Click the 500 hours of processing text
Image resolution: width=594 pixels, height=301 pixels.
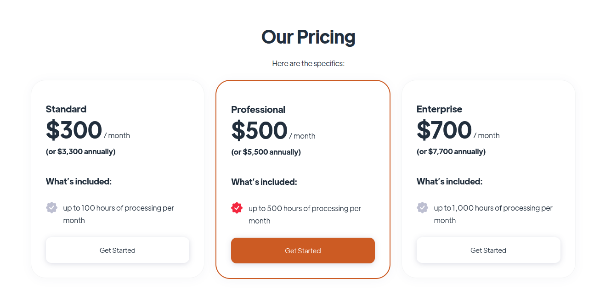[x=305, y=214]
